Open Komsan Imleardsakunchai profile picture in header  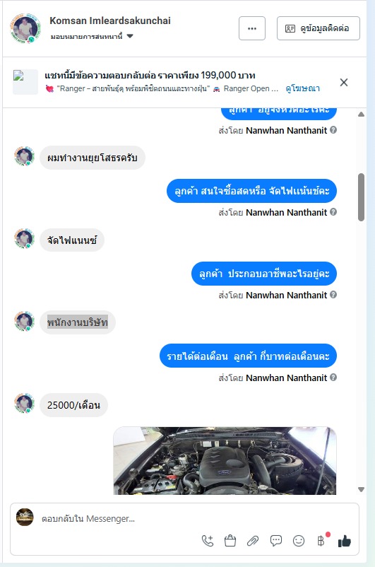tap(25, 28)
